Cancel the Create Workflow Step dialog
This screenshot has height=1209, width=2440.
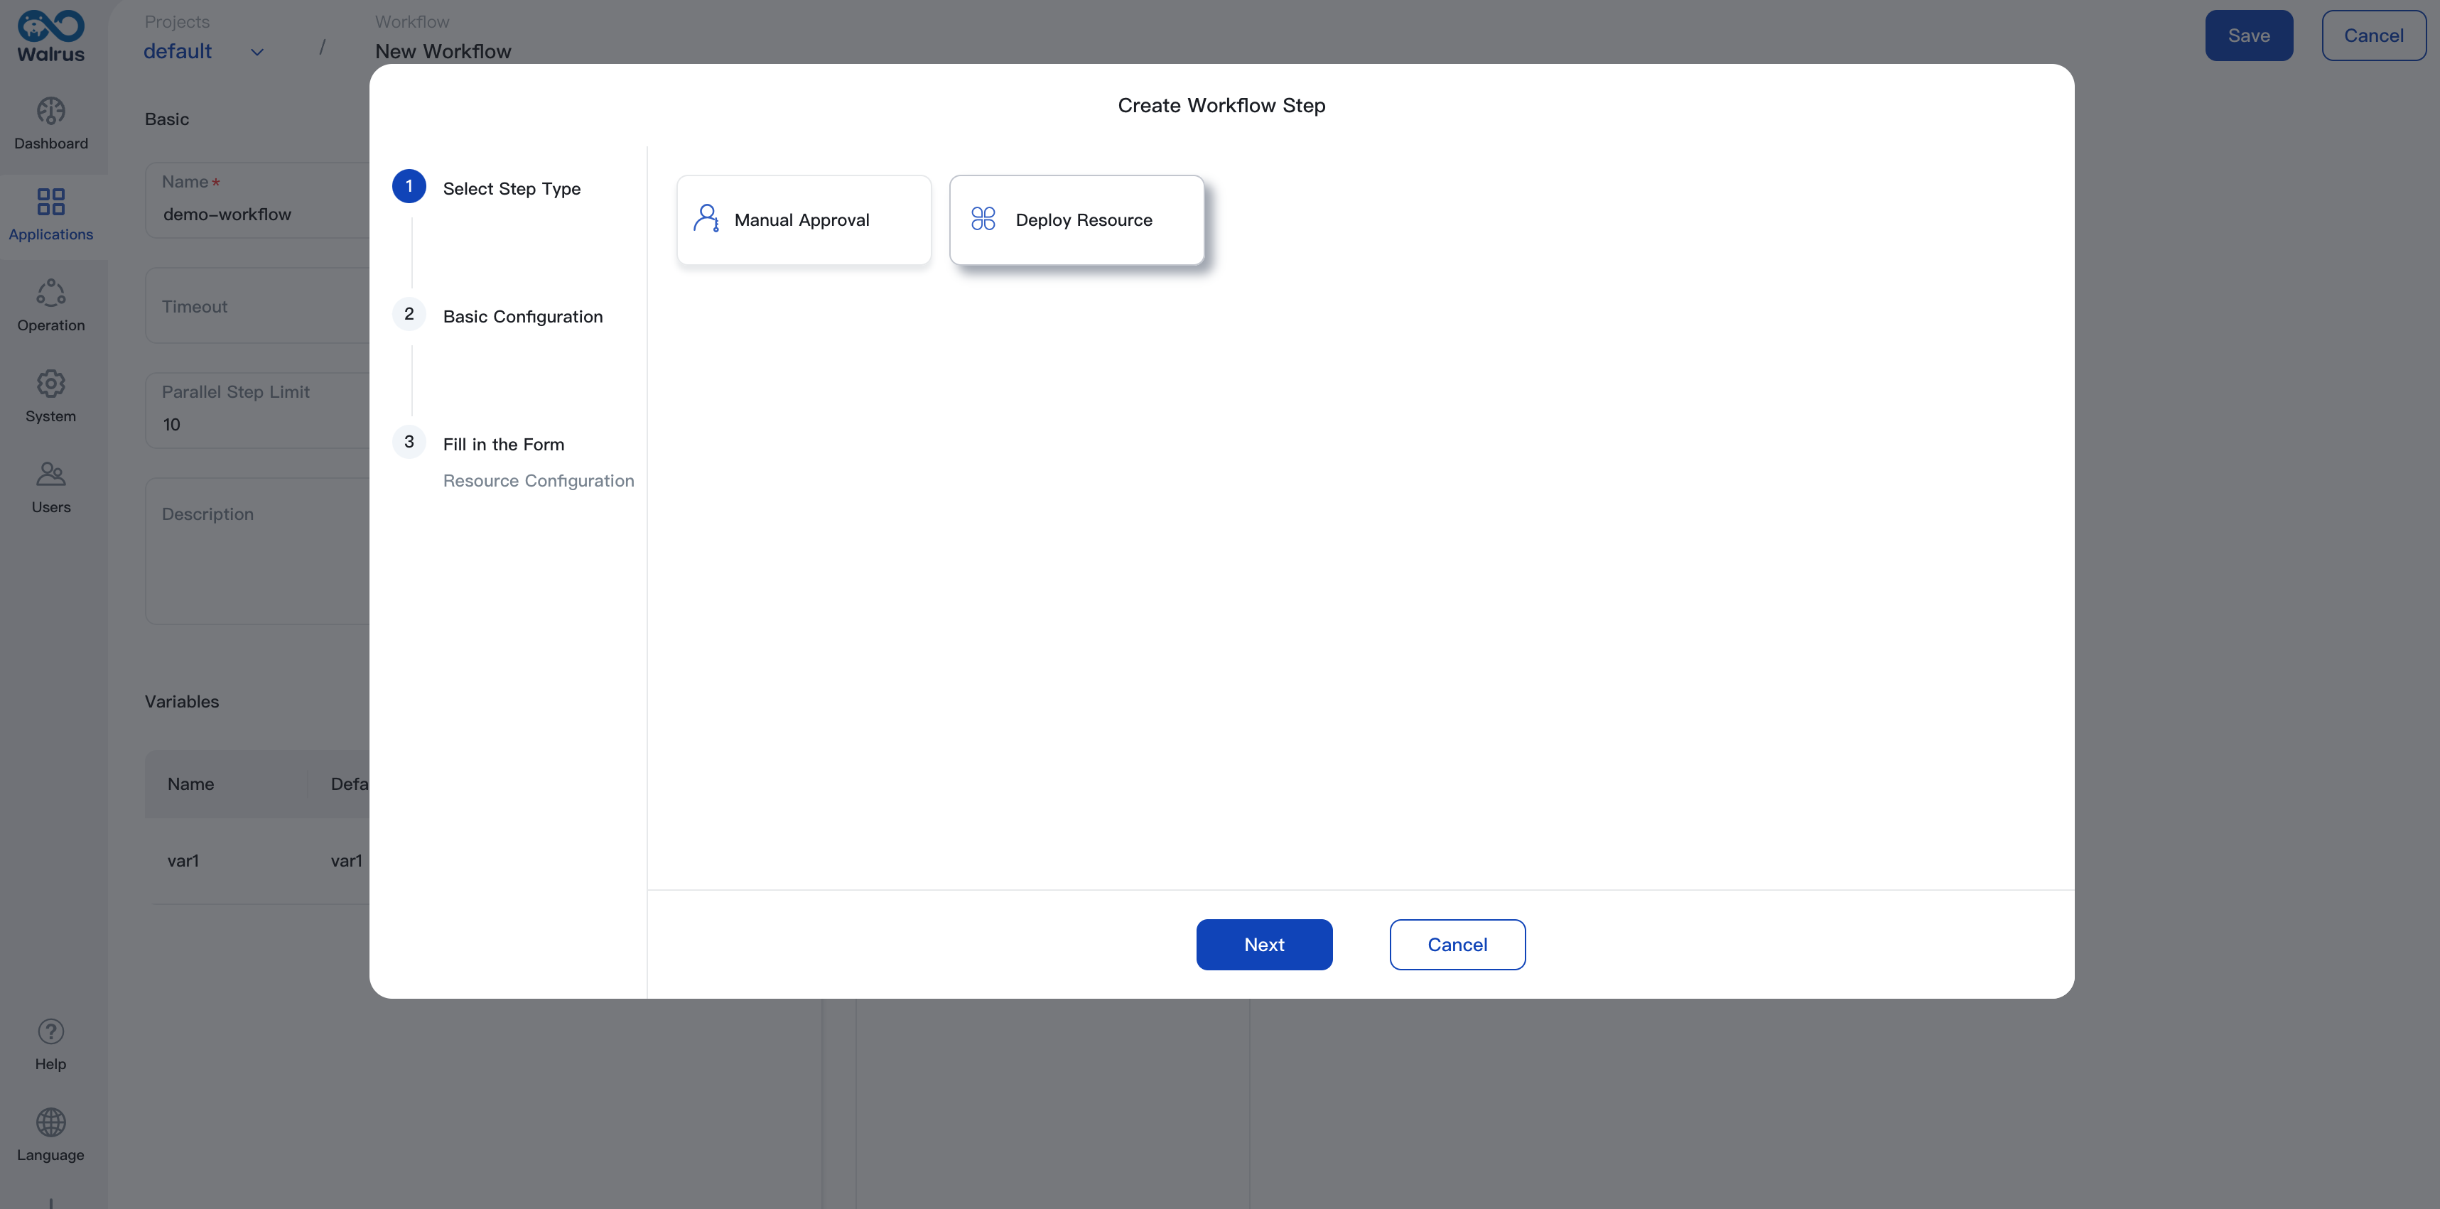tap(1457, 944)
